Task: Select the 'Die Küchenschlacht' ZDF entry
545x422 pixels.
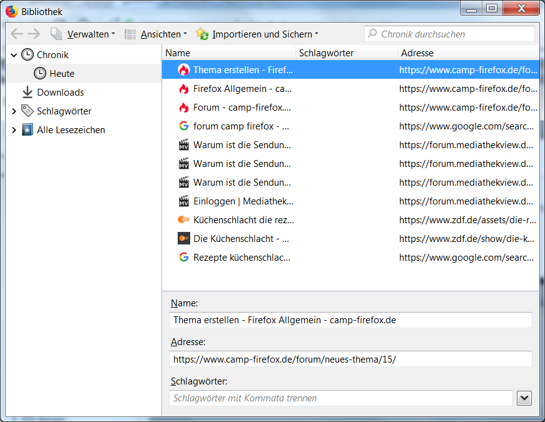Action: pyautogui.click(x=241, y=239)
